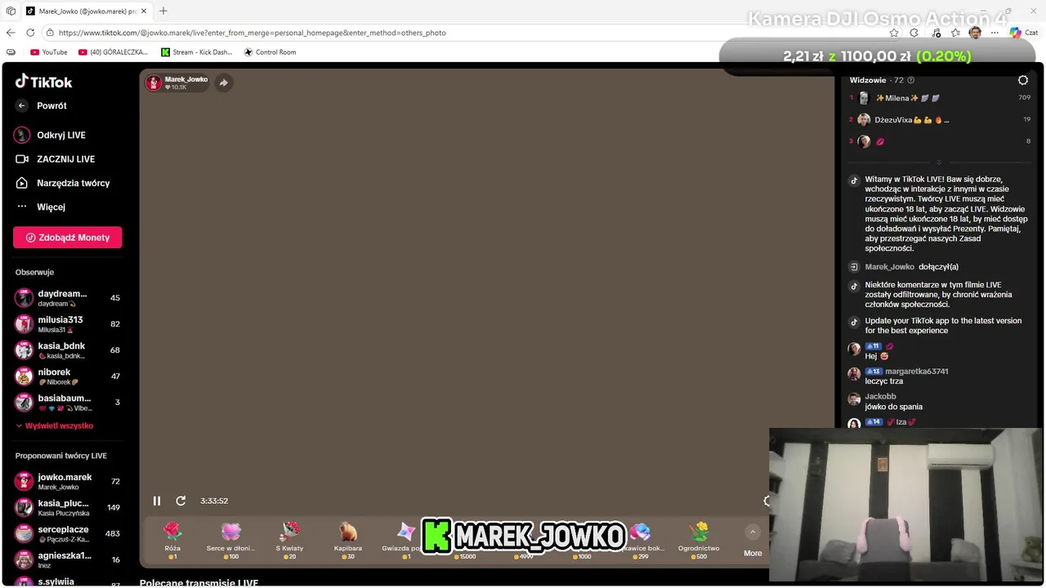
Task: Click the URL address bar
Action: (466, 33)
